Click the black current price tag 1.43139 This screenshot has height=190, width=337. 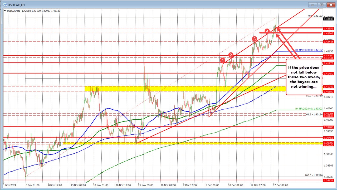pos(328,19)
